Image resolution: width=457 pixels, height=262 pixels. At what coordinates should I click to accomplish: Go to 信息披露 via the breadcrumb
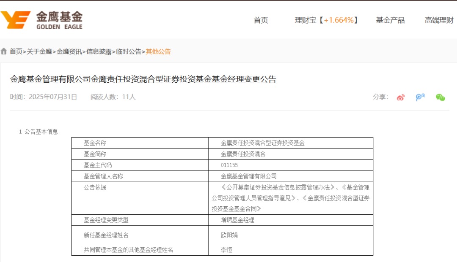[99, 51]
